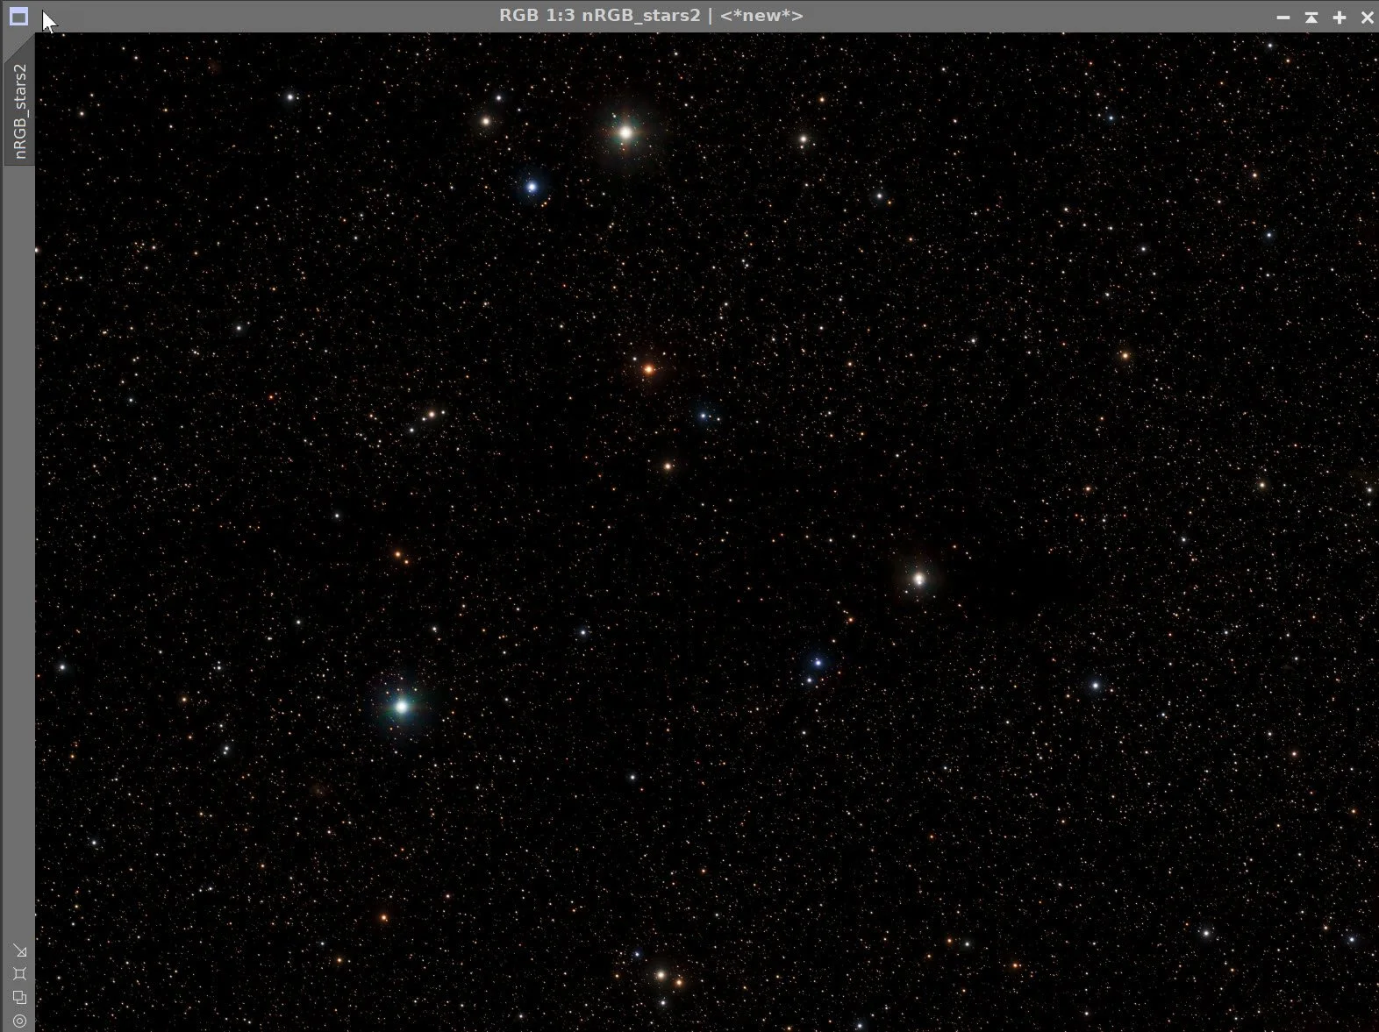This screenshot has height=1032, width=1379.
Task: Maximize the window with the plus button
Action: point(1340,17)
